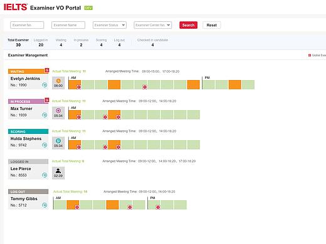Click the person icon for Lee Pierce
The height and width of the screenshot is (244, 326).
point(58,171)
